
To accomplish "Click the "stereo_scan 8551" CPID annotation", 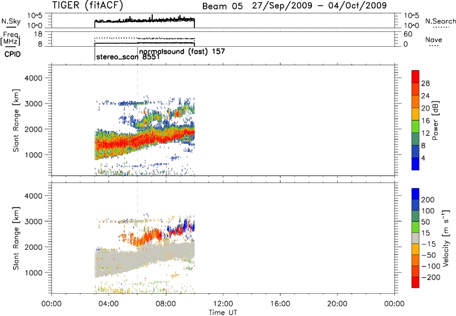I will coord(128,57).
